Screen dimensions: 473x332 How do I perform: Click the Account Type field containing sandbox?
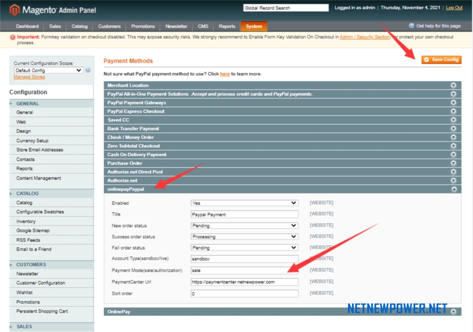(244, 259)
